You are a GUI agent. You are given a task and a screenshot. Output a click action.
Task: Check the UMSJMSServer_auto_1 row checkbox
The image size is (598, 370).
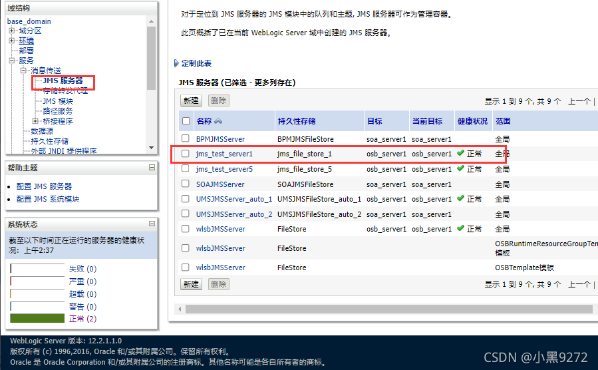[x=186, y=199]
